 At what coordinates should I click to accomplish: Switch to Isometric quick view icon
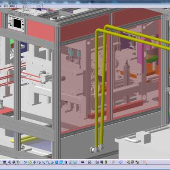61,162
